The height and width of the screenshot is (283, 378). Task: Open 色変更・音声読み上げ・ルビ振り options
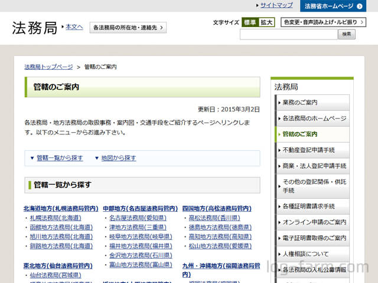pyautogui.click(x=323, y=22)
